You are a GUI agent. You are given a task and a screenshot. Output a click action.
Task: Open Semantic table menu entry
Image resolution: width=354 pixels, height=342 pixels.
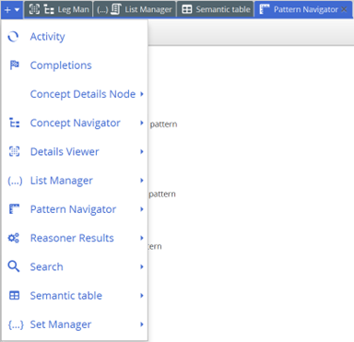(75, 296)
